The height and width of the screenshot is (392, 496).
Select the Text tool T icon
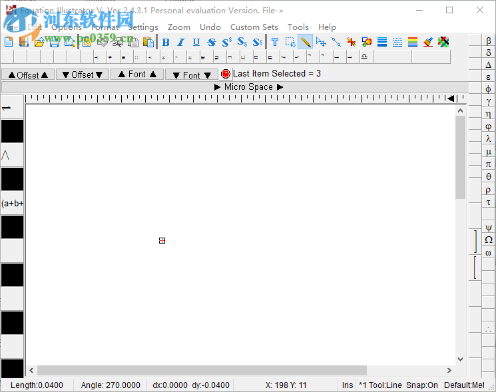click(274, 42)
